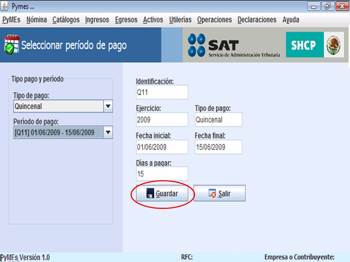Click the 'RFC:' status bar label
This screenshot has width=350, height=262.
click(x=187, y=257)
